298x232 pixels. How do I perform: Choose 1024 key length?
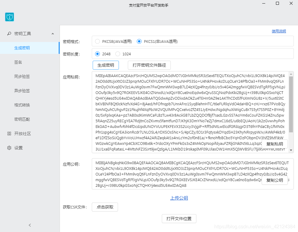point(118,54)
